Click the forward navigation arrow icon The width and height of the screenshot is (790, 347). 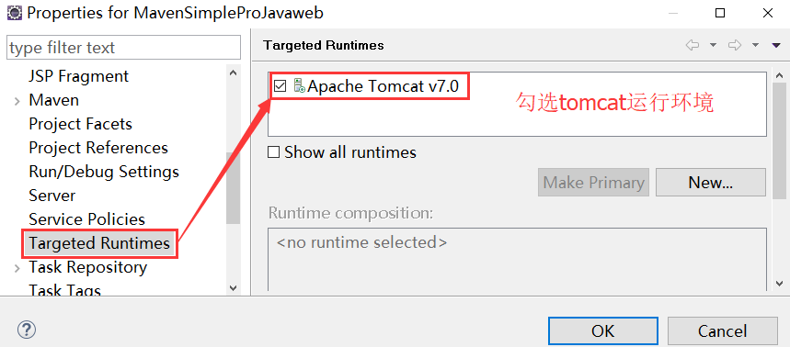point(735,45)
